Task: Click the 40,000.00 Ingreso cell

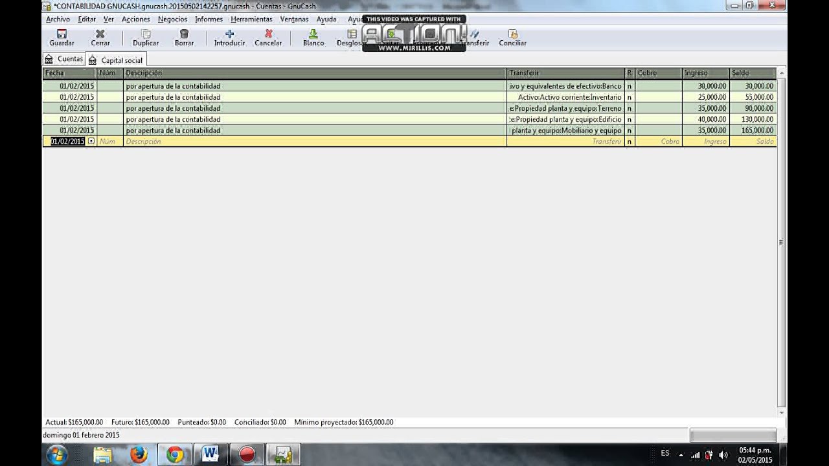Action: (x=706, y=119)
